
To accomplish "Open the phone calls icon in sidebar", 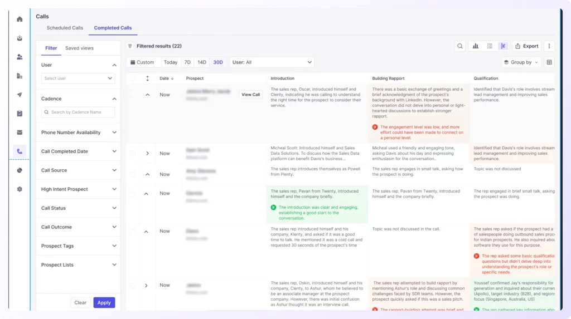I will 20,151.
